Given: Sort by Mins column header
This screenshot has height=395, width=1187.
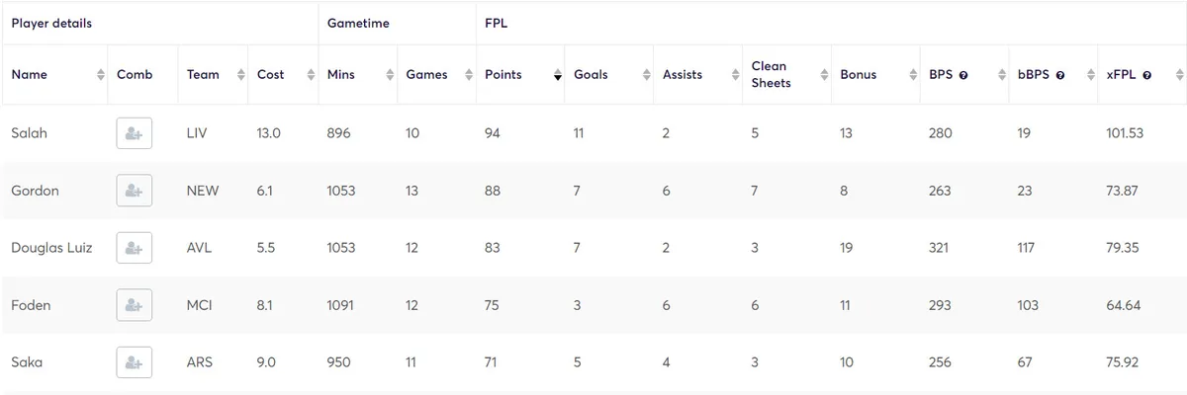Looking at the screenshot, I should click(356, 75).
